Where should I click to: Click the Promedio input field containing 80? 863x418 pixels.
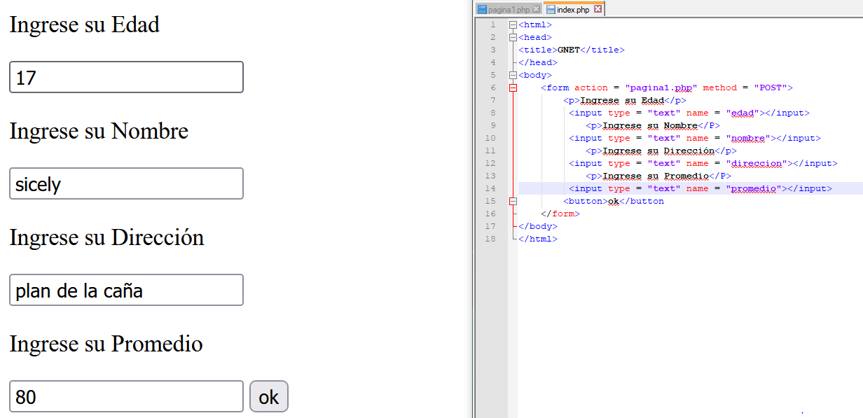tap(126, 396)
